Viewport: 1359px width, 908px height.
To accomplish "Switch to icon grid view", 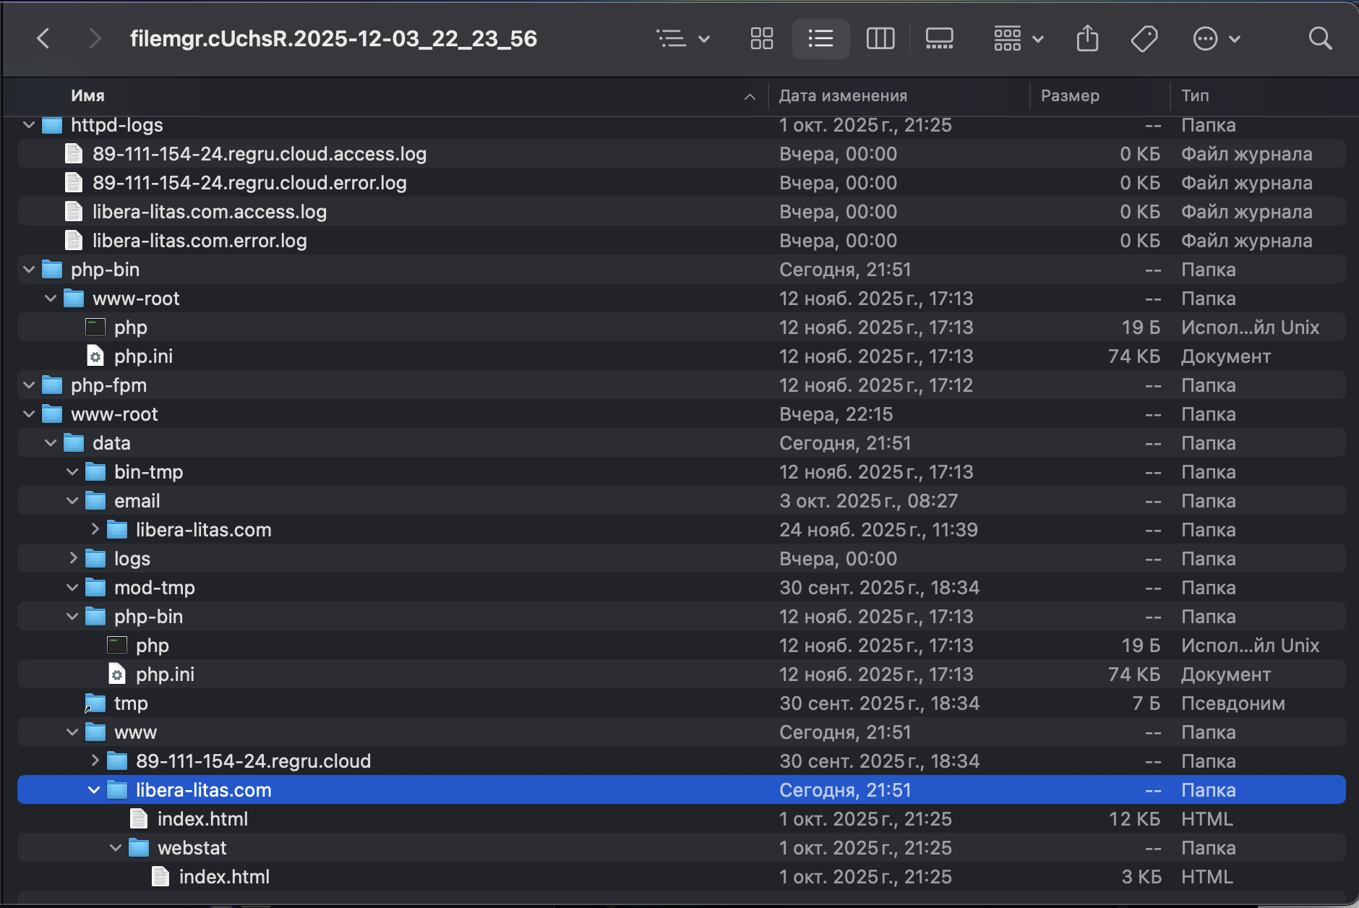I will pos(761,38).
